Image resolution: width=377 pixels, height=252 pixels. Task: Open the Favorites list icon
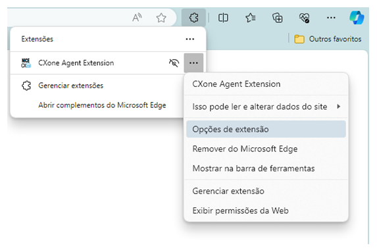click(x=250, y=18)
